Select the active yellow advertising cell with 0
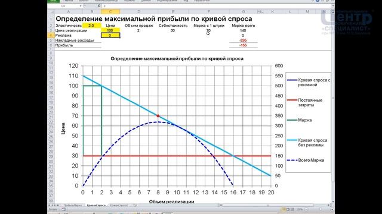Image resolution: width=382 pixels, height=214 pixels. [110, 36]
